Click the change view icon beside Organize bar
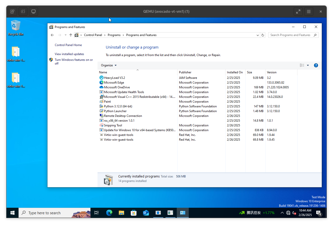 click(x=302, y=65)
